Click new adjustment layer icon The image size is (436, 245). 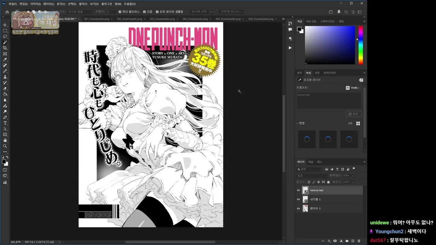coord(341,241)
